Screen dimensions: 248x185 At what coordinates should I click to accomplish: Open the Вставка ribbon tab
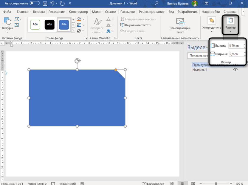[39, 12]
